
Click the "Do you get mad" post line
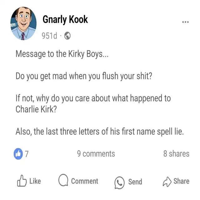(83, 76)
